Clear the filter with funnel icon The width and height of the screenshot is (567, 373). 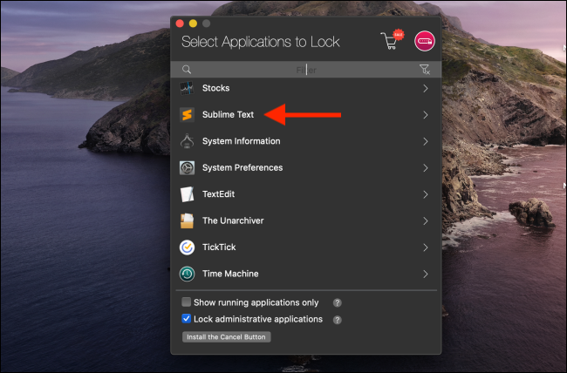425,70
